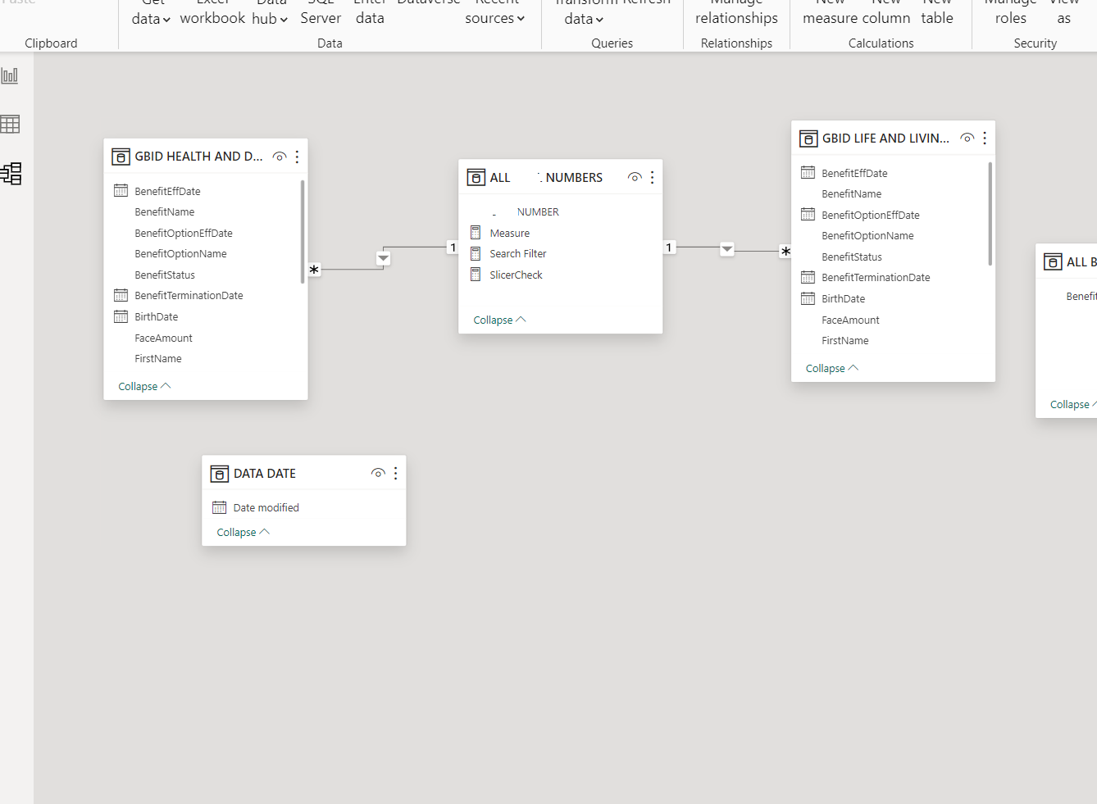
Task: Click filter direction arrow near GBID HEALTH relationship
Action: [383, 258]
